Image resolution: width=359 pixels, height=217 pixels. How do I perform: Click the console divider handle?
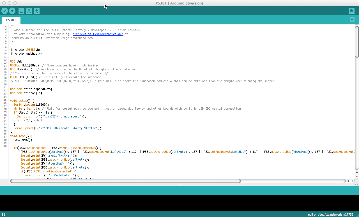[x=179, y=184]
